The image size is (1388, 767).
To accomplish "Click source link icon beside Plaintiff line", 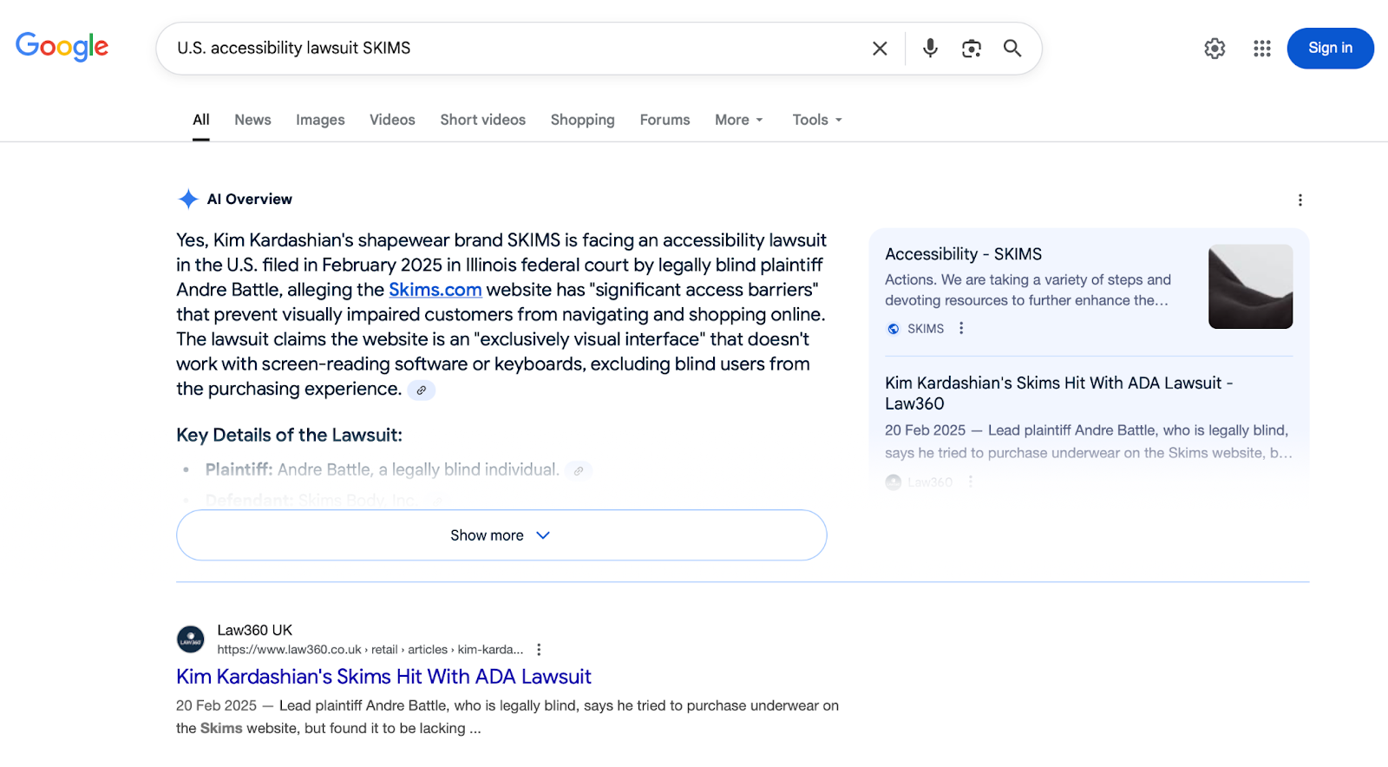I will (579, 470).
